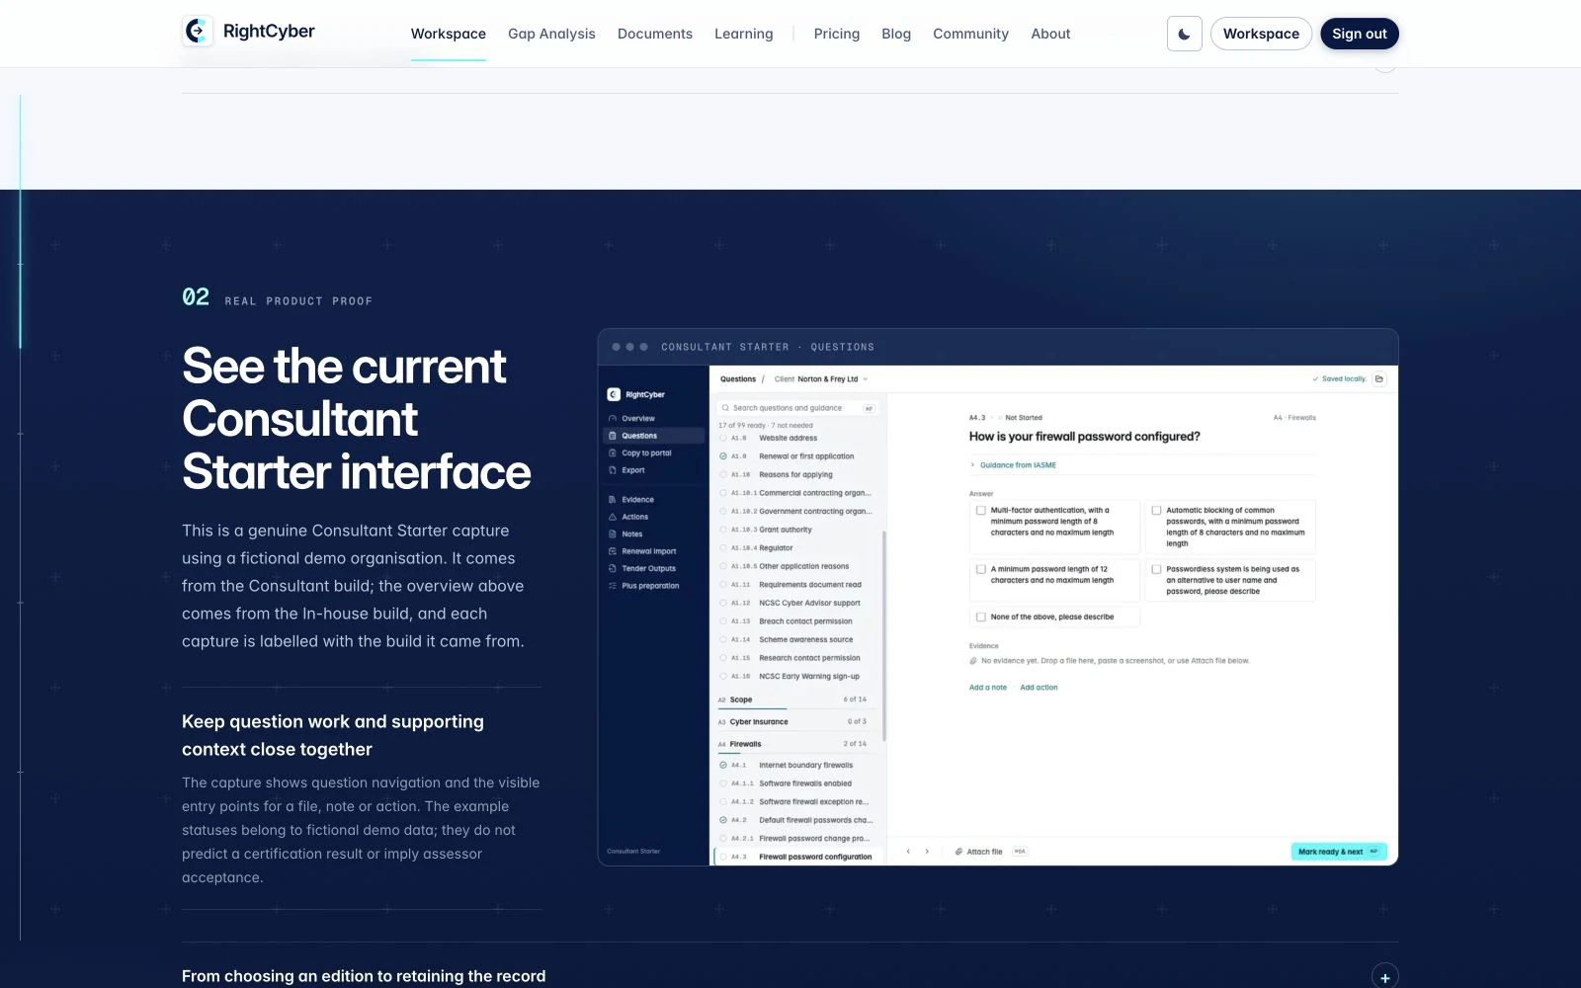This screenshot has height=988, width=1581.
Task: Select A4.2 Default firewall passwords row
Action: point(798,820)
